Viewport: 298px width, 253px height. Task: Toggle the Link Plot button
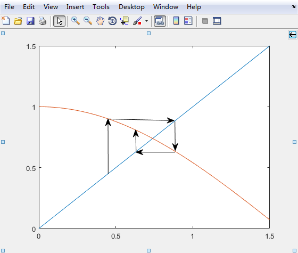pyautogui.click(x=160, y=21)
